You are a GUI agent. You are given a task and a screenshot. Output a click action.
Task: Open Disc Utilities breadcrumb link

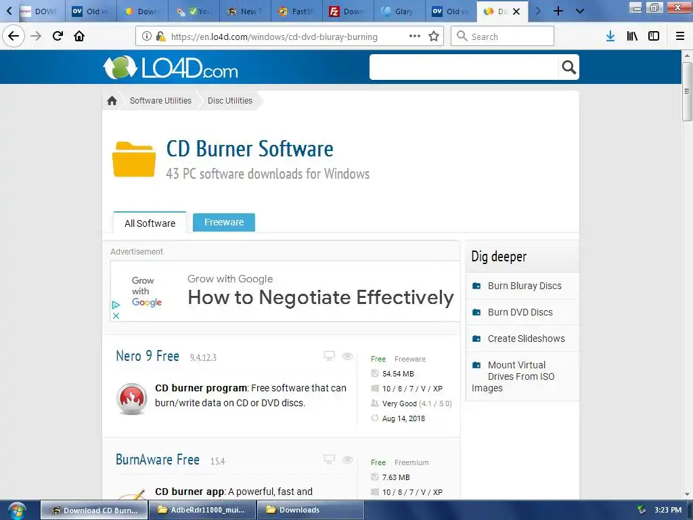[x=230, y=101]
